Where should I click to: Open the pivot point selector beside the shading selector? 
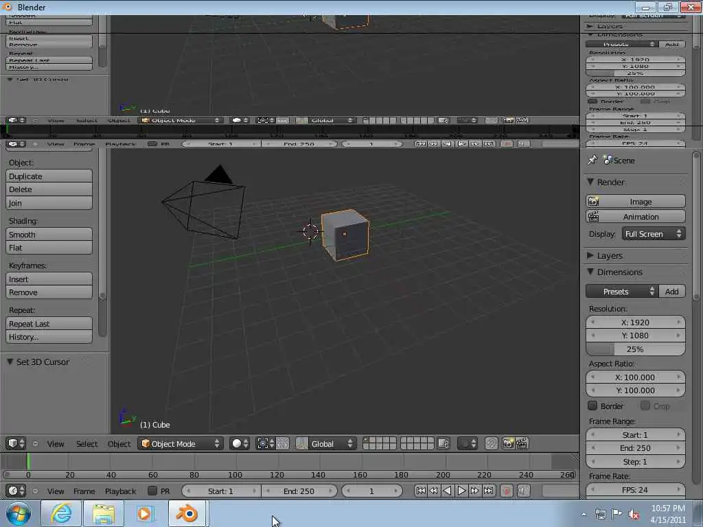tap(265, 444)
